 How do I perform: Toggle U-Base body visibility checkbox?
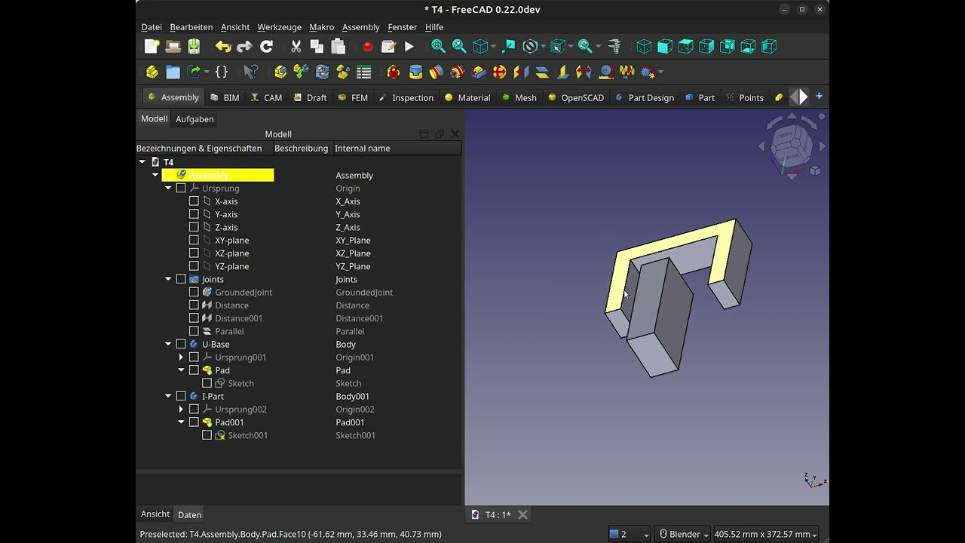181,345
